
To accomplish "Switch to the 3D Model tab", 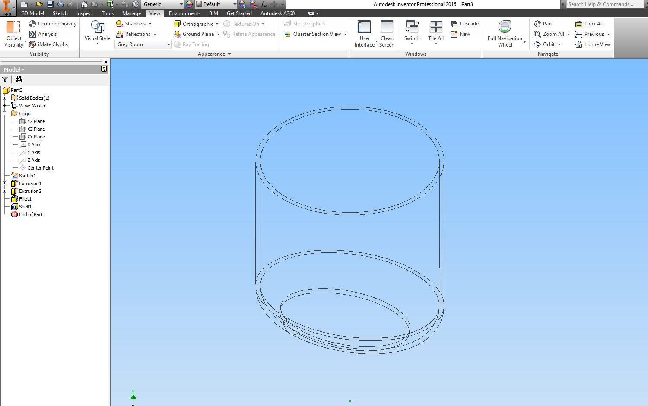I will 33,13.
